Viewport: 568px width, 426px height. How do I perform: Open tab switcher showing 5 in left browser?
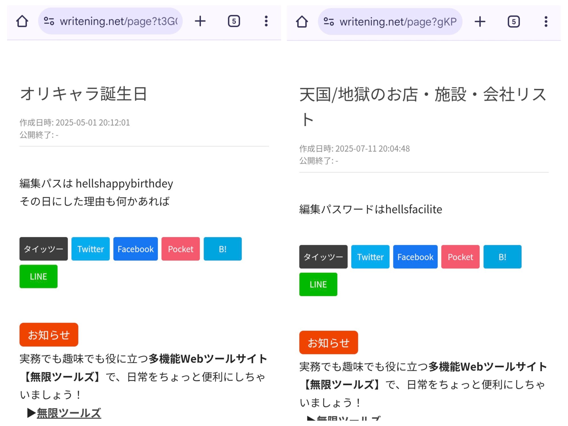(x=234, y=21)
